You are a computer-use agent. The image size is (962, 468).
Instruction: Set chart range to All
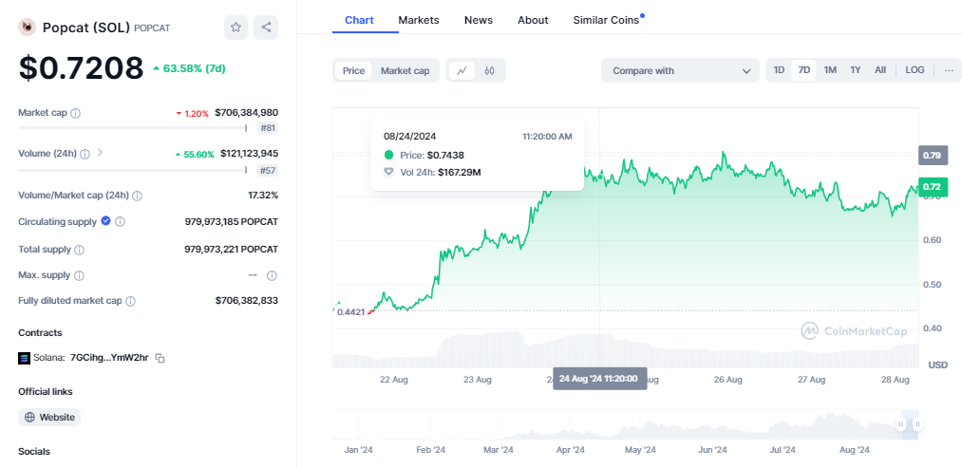pos(880,70)
